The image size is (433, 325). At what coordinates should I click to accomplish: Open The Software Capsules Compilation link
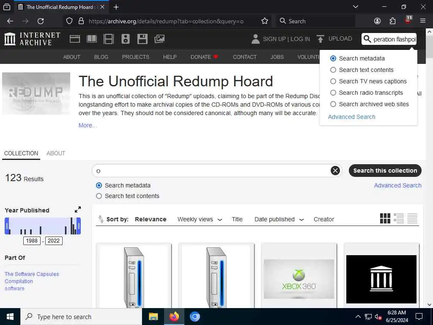coord(32,278)
